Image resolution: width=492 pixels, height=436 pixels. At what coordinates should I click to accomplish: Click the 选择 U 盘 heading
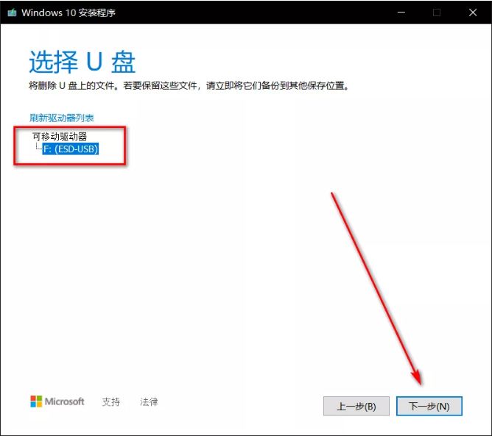82,62
